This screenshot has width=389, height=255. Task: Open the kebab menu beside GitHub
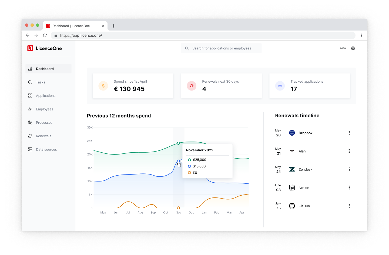[x=349, y=206]
